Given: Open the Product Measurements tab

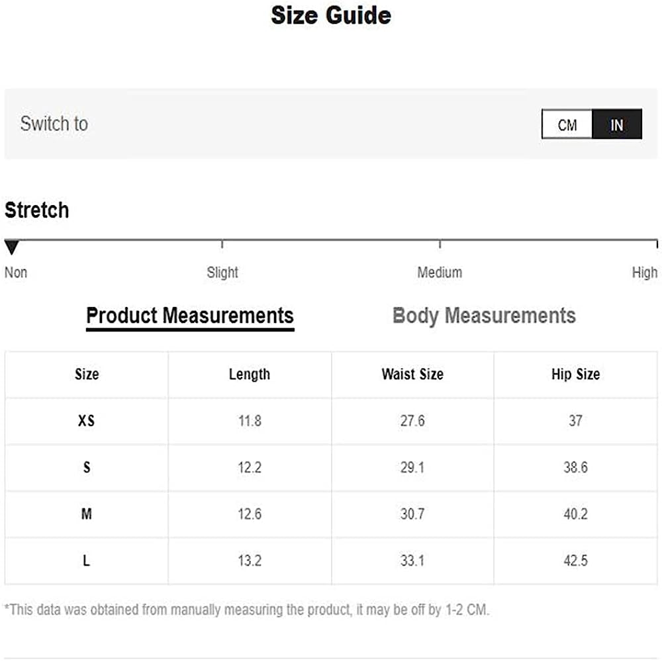Looking at the screenshot, I should pyautogui.click(x=190, y=316).
